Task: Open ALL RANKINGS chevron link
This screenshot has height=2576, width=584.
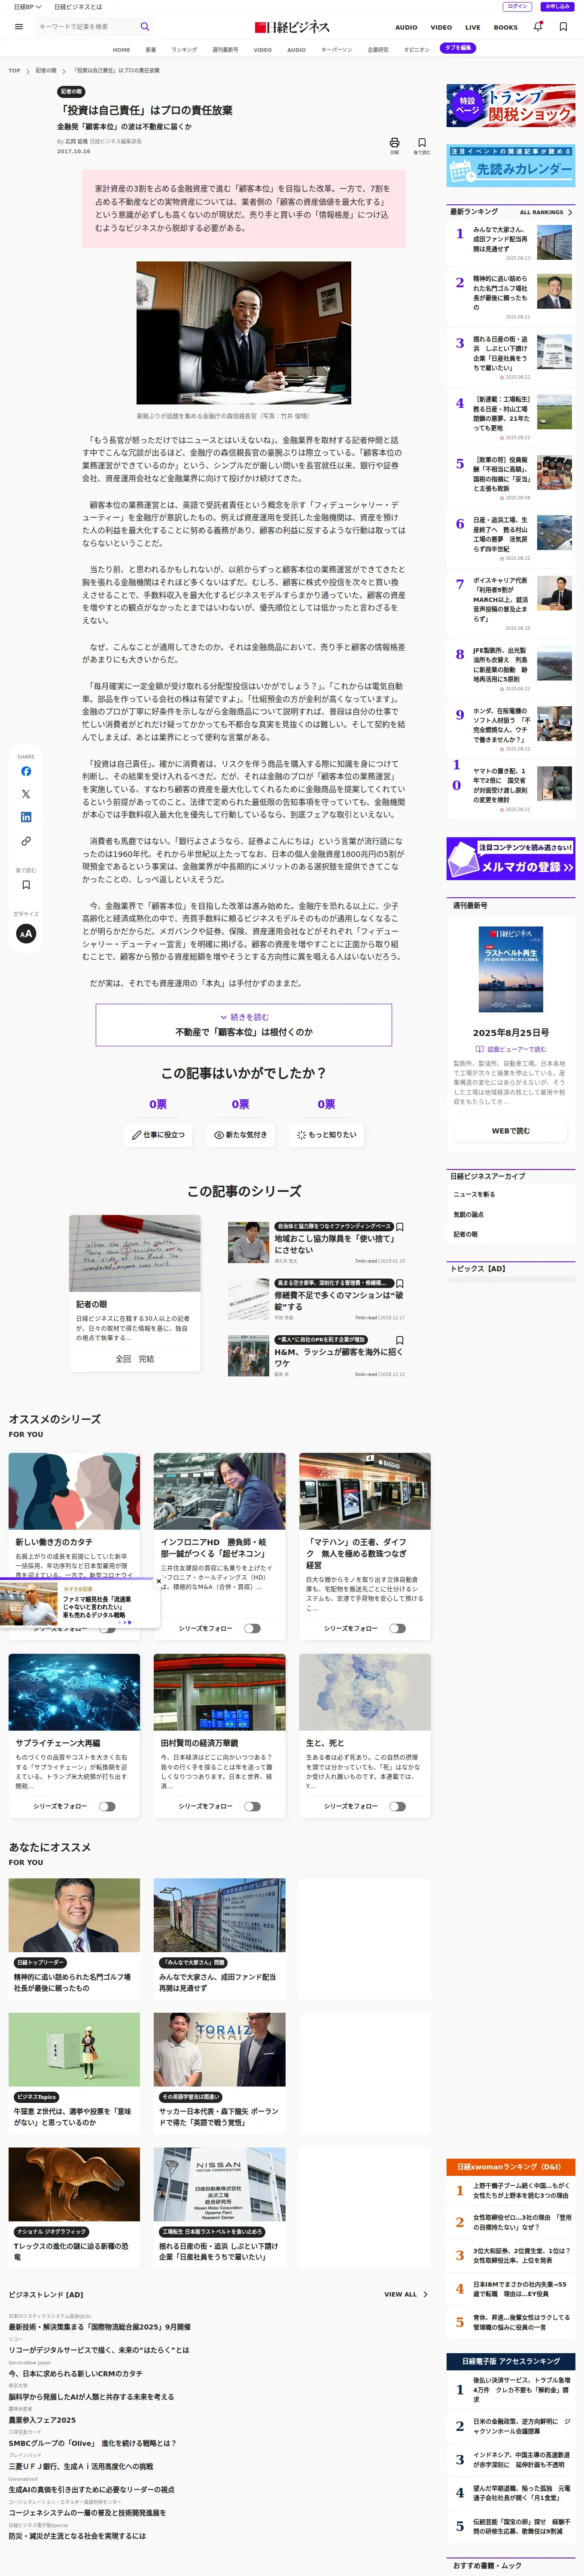Action: tap(546, 212)
